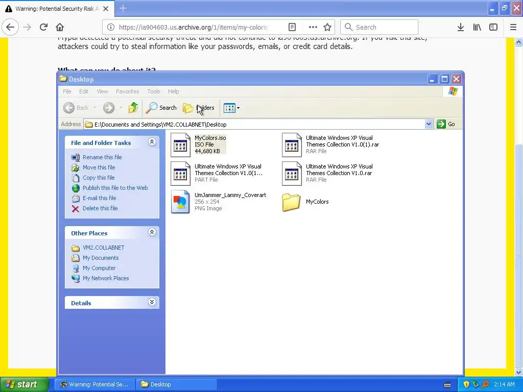Image resolution: width=523 pixels, height=392 pixels.
Task: Reload the page in Firefox
Action: pyautogui.click(x=43, y=28)
